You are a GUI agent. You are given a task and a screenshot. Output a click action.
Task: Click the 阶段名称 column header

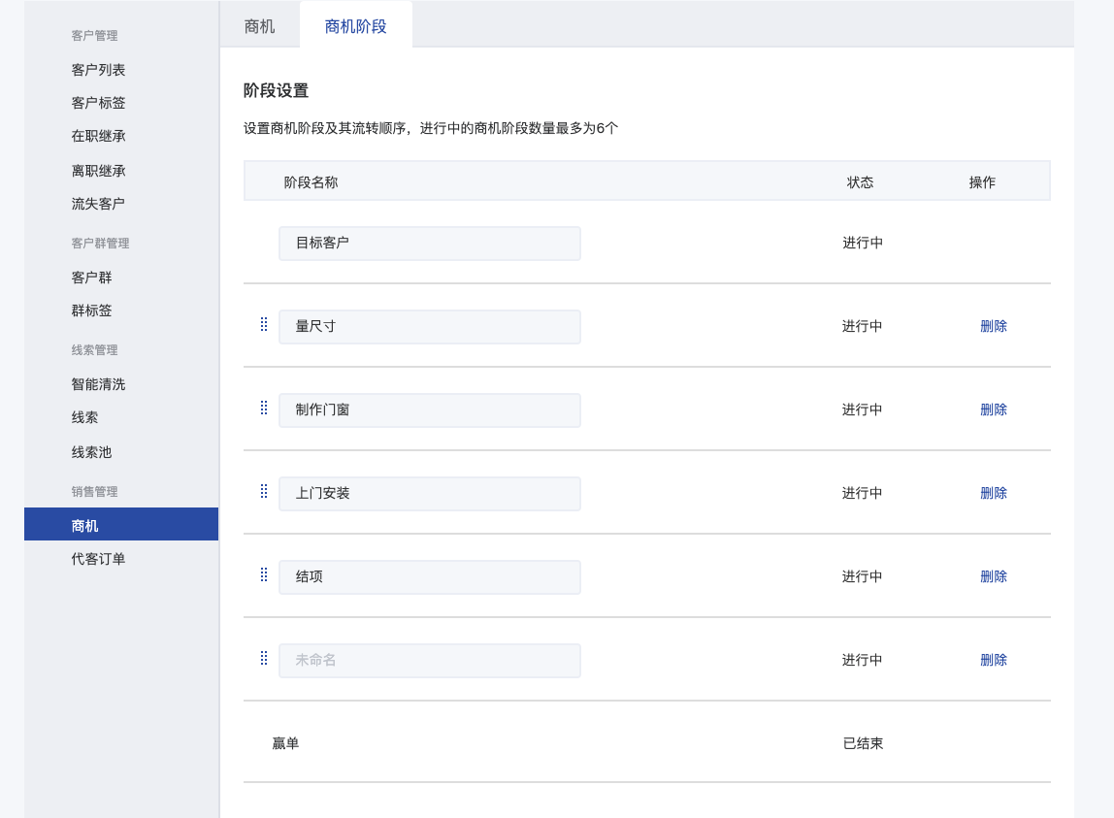[311, 182]
